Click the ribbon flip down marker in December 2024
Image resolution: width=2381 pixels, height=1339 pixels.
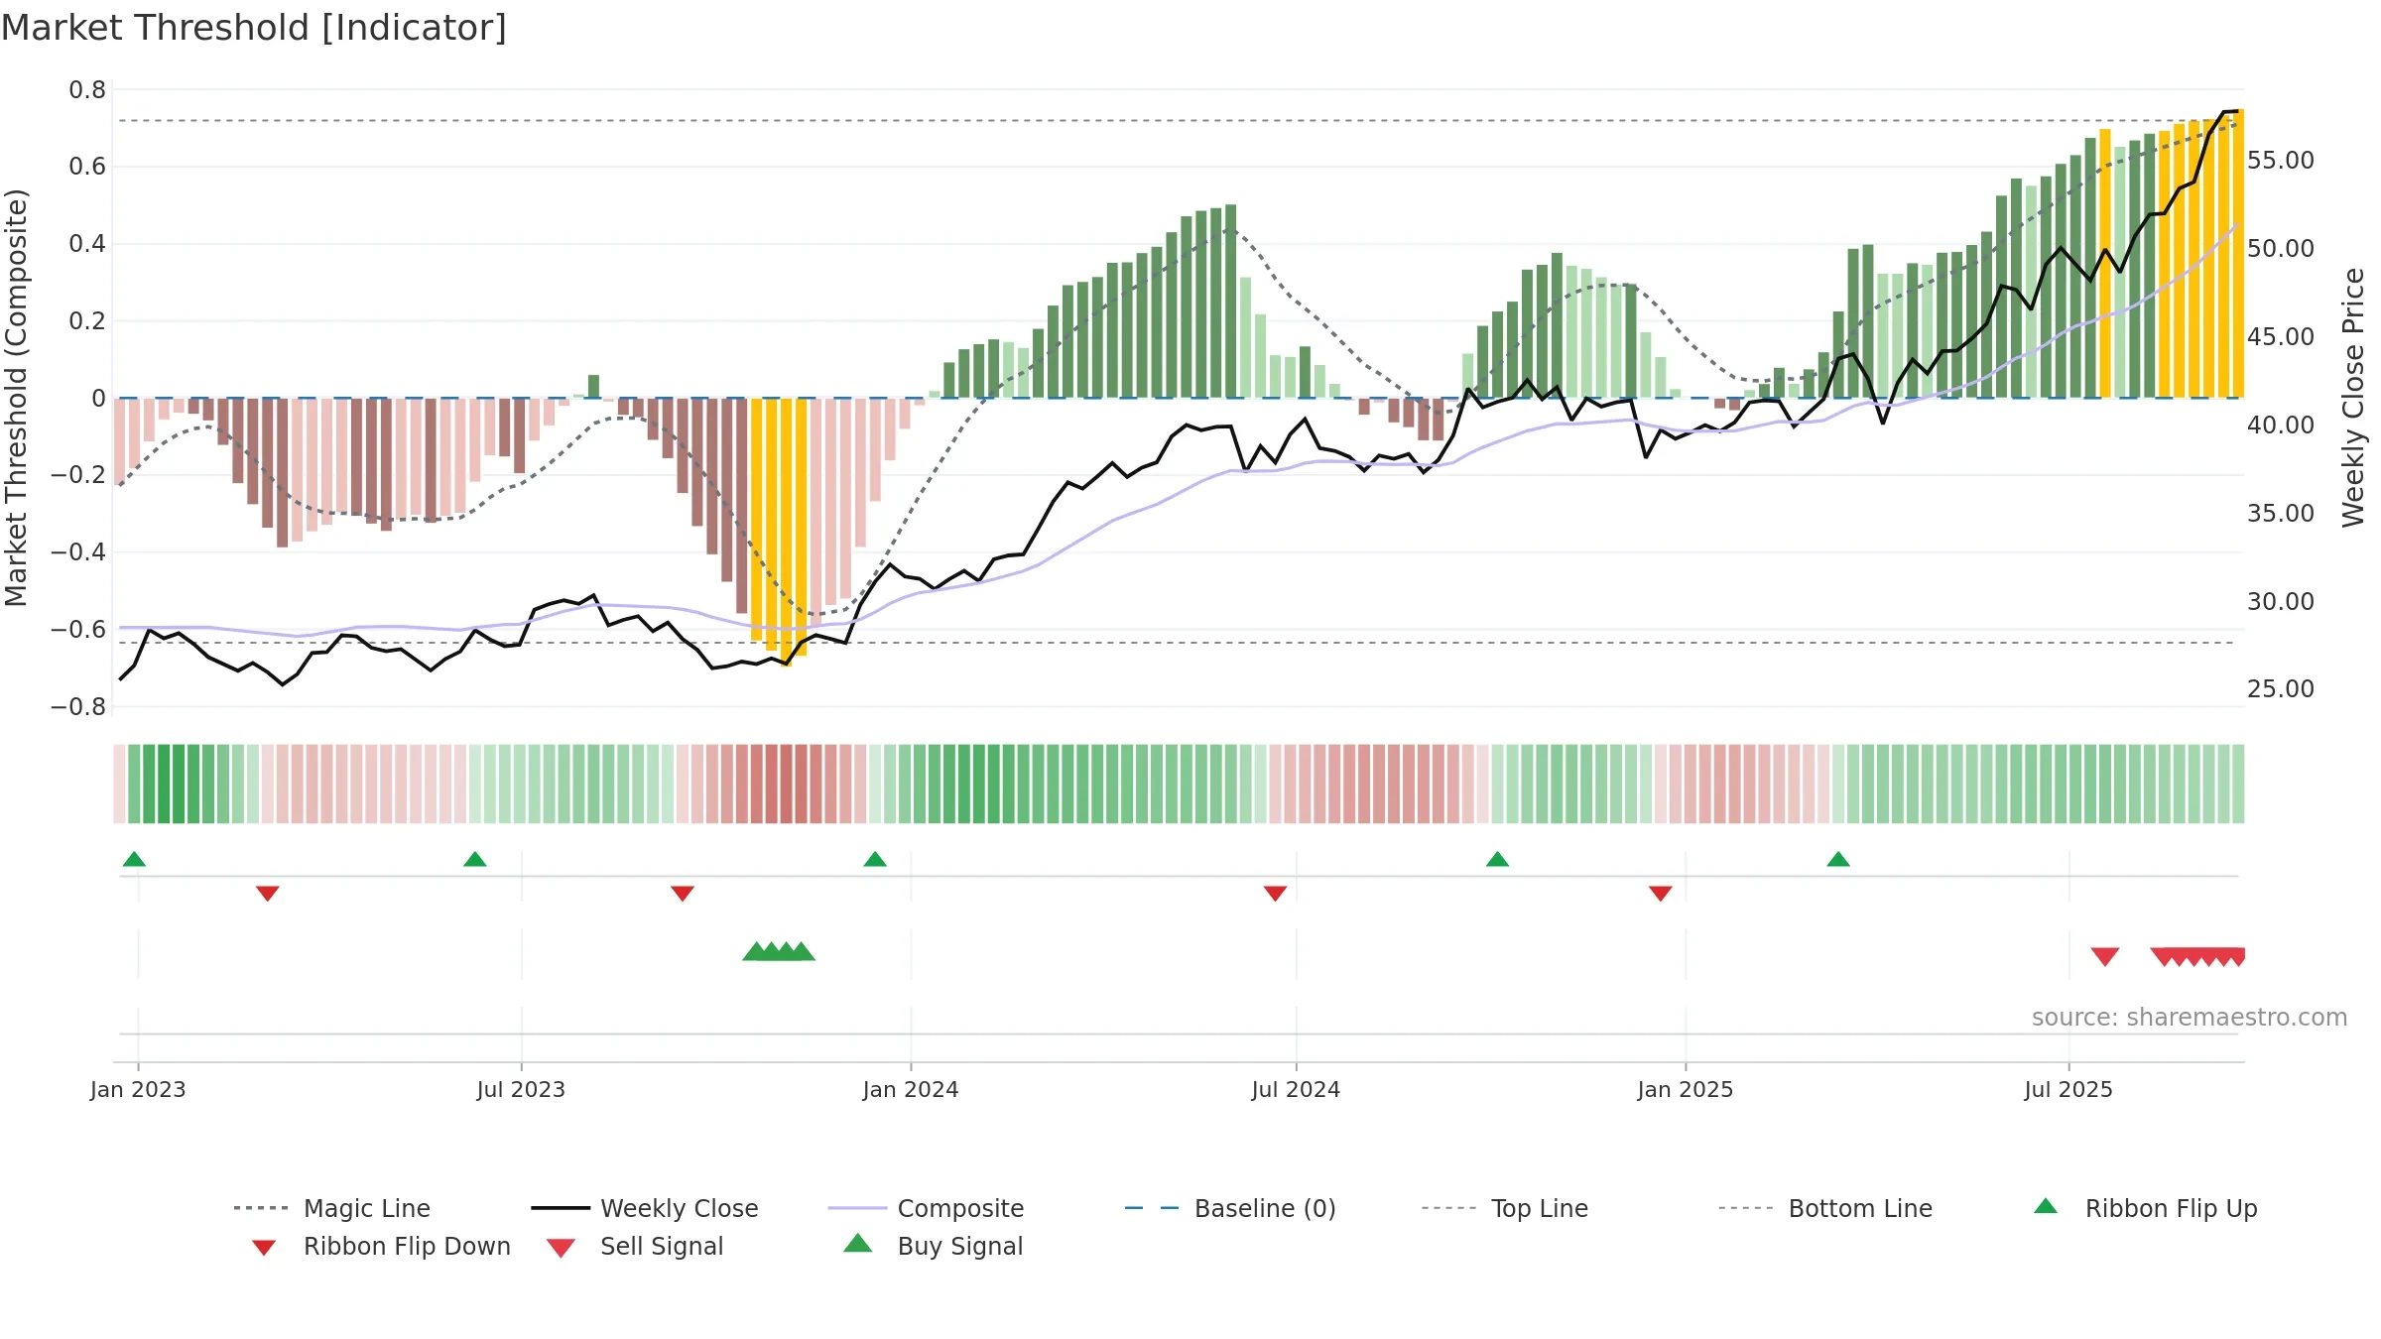click(x=1661, y=894)
